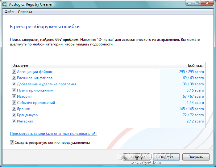Toggle the События приложений checkbox

pos(14,102)
